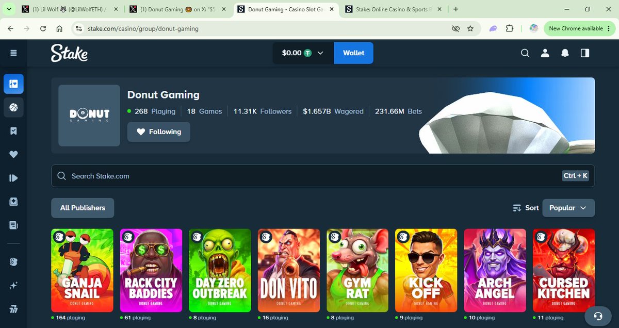
Task: Open the casino cards icon in sidebar
Action: tap(13, 84)
